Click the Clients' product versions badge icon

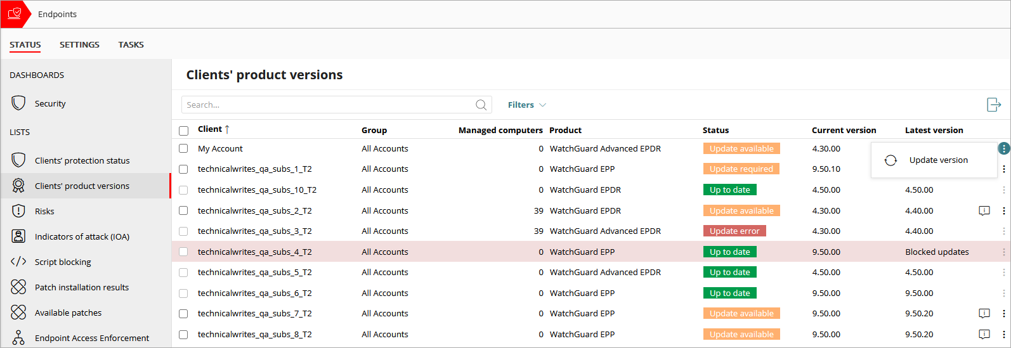pyautogui.click(x=18, y=185)
